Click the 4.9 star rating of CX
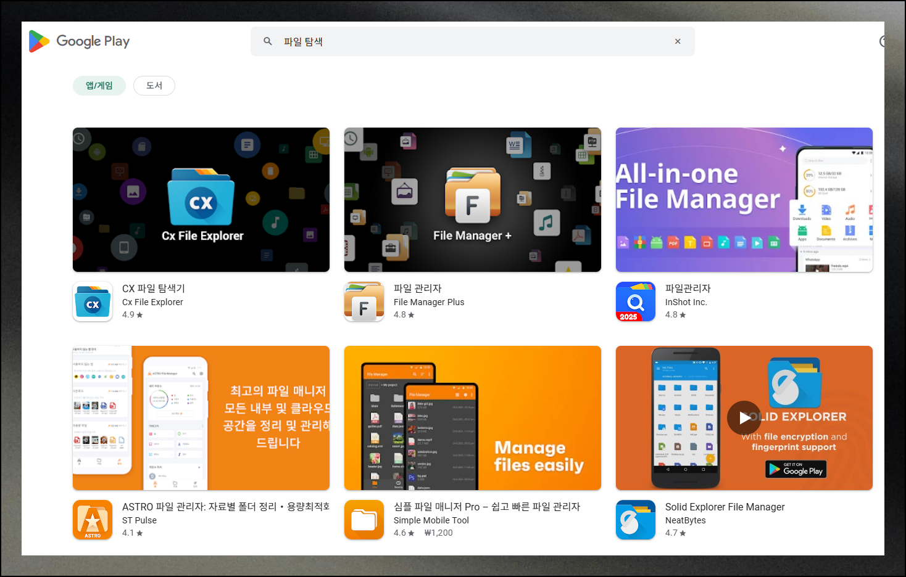The width and height of the screenshot is (906, 577). (x=132, y=314)
